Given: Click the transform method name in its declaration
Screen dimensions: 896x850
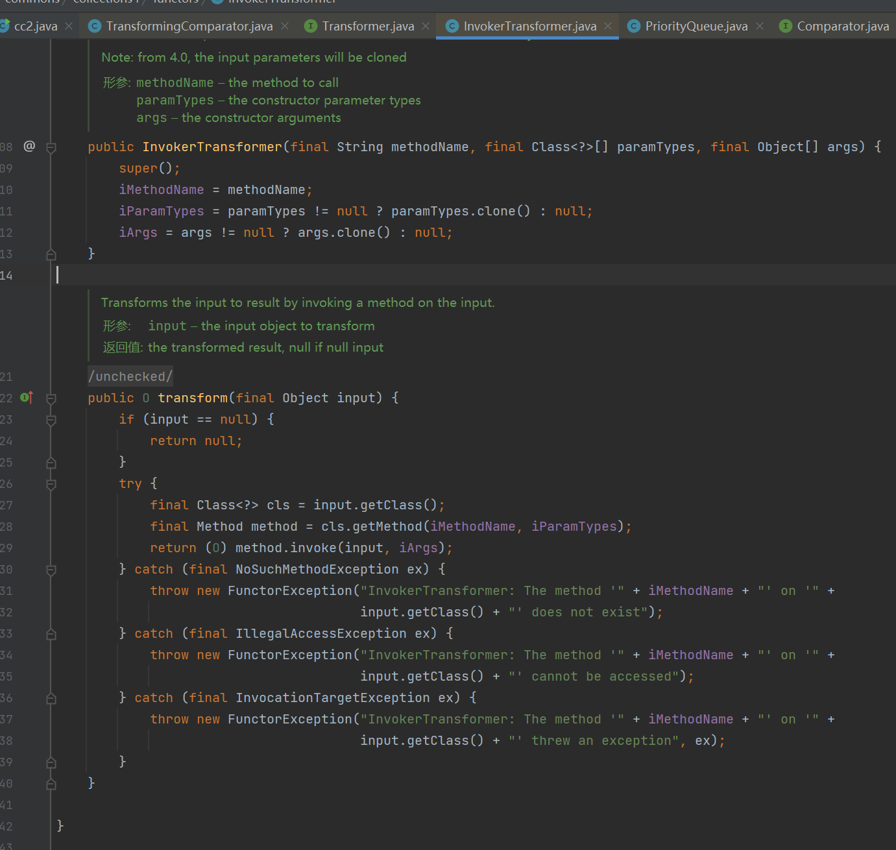Looking at the screenshot, I should tap(193, 398).
